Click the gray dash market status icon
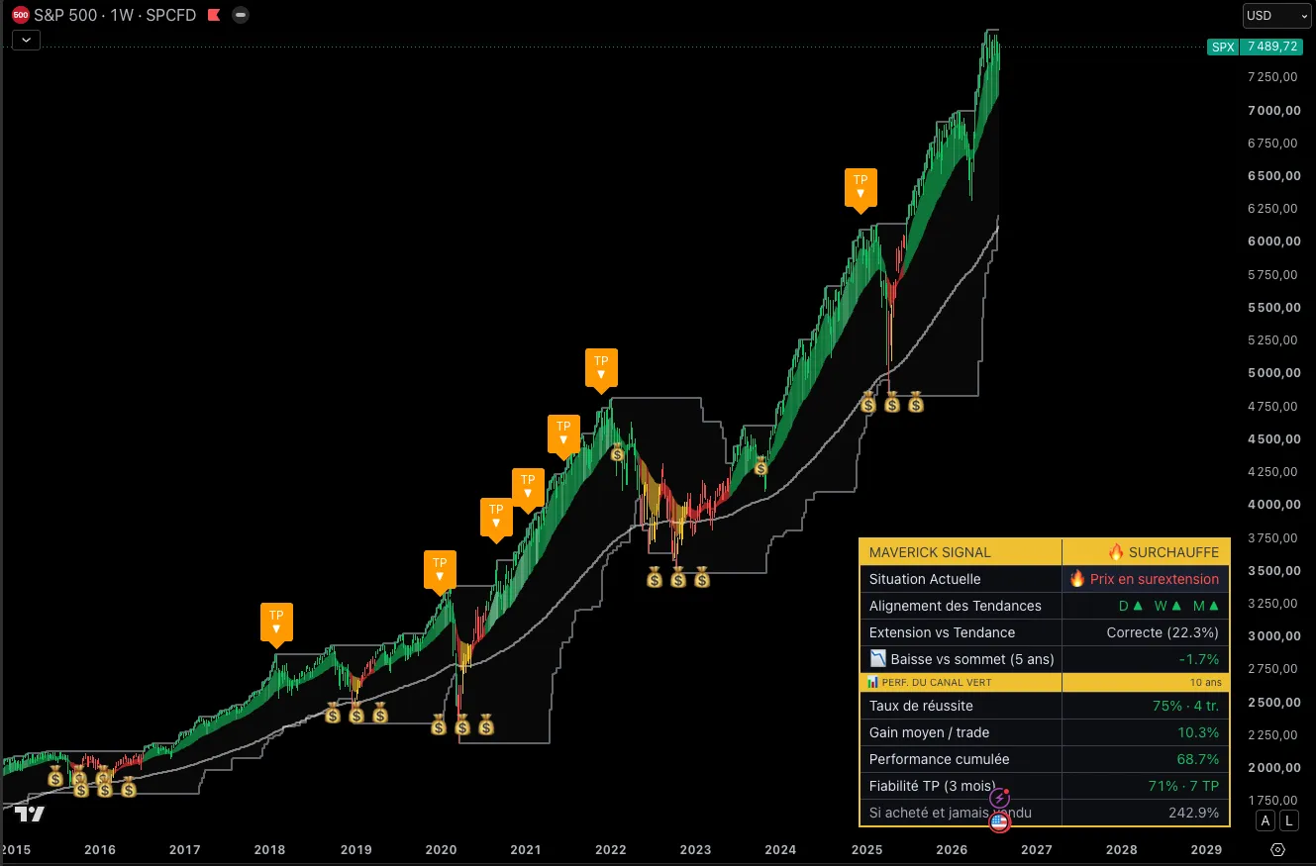 241,15
